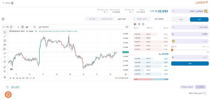Viewport: 210px width, 100px height.
Task: Click the TradingView logo on chart
Action: tap(11, 69)
